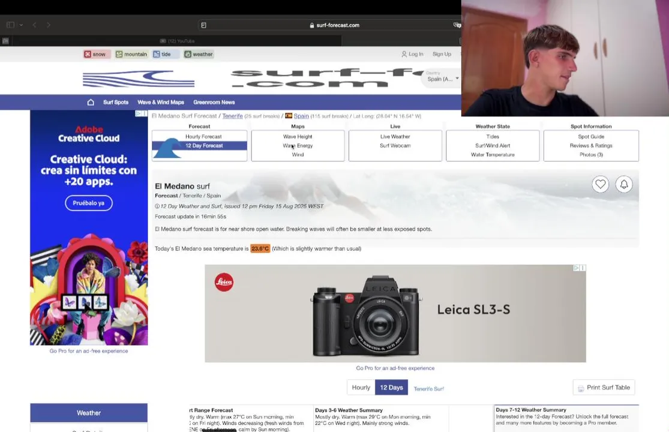Select the 12 Days tab

click(391, 387)
